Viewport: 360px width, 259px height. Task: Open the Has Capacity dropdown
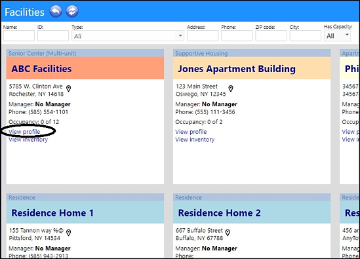[337, 36]
